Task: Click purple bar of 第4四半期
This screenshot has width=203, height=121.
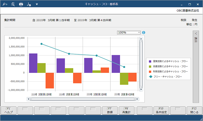Action: 116,64
